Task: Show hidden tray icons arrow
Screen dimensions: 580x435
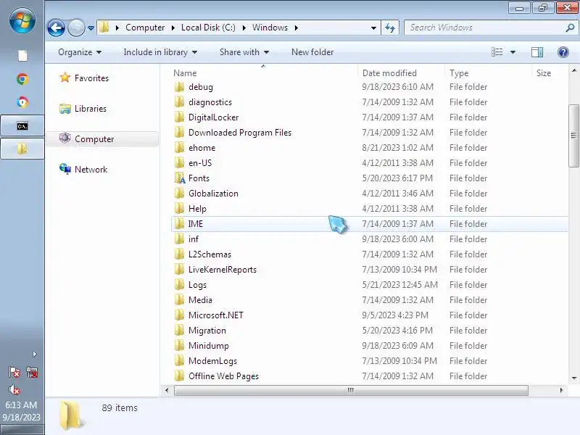Action: click(34, 354)
